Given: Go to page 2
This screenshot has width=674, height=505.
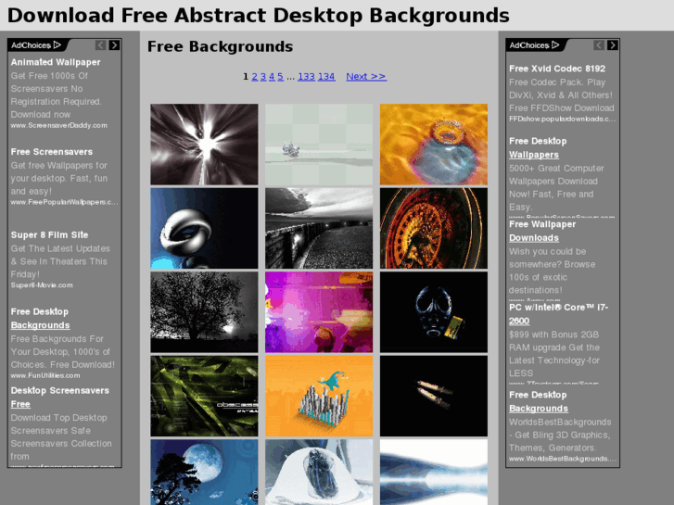Looking at the screenshot, I should click(254, 77).
